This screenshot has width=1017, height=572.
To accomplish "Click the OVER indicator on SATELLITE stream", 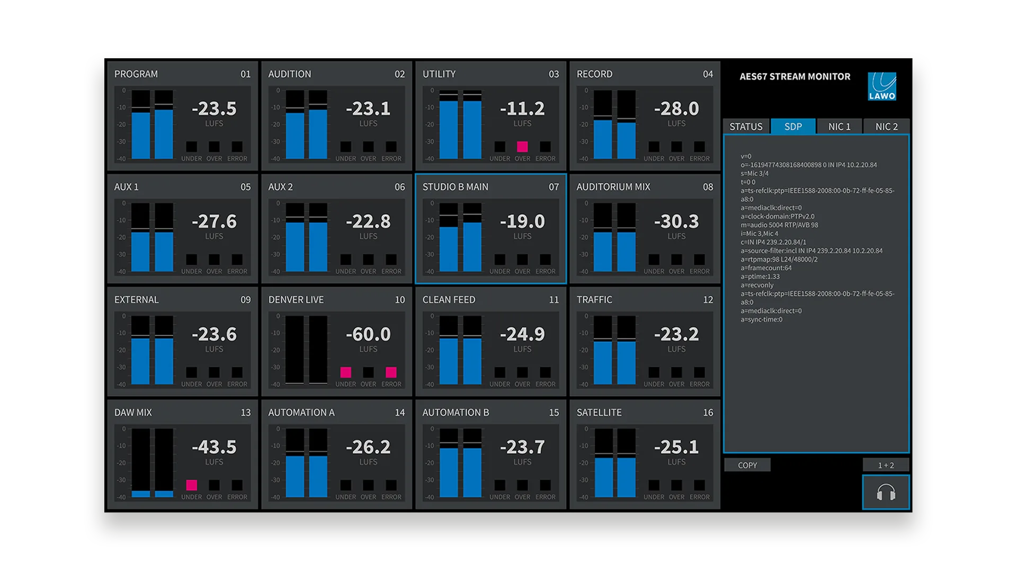I will (676, 485).
